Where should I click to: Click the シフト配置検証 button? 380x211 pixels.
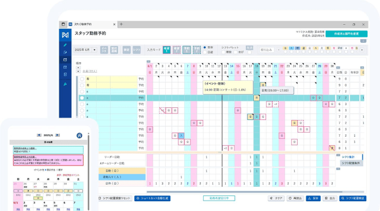click(x=352, y=198)
